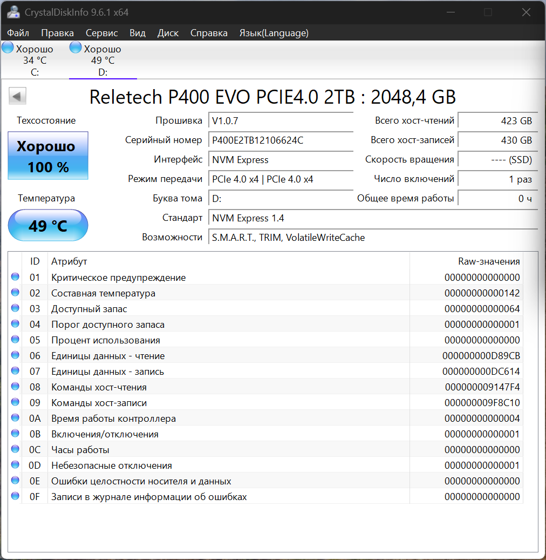Click the standard field NVM Express 1.4

point(373,218)
